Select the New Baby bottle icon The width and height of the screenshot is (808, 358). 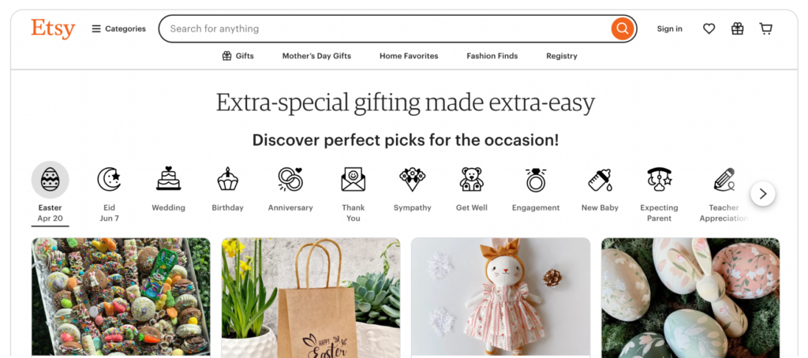tap(600, 180)
